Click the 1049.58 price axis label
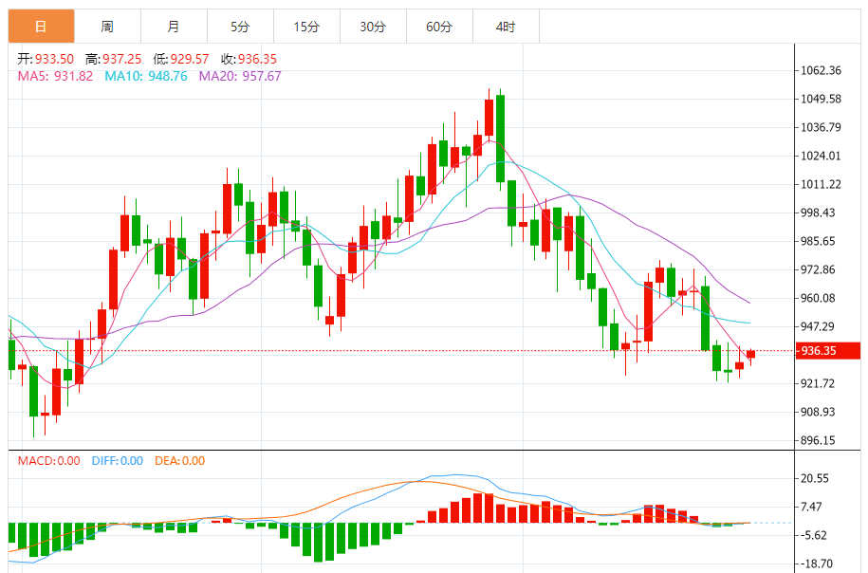The height and width of the screenshot is (573, 868). click(x=821, y=99)
